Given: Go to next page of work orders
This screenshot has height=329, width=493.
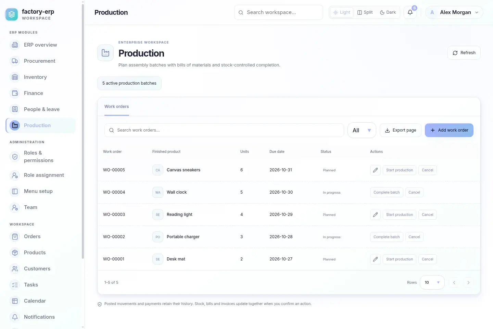Looking at the screenshot, I should coord(468,282).
